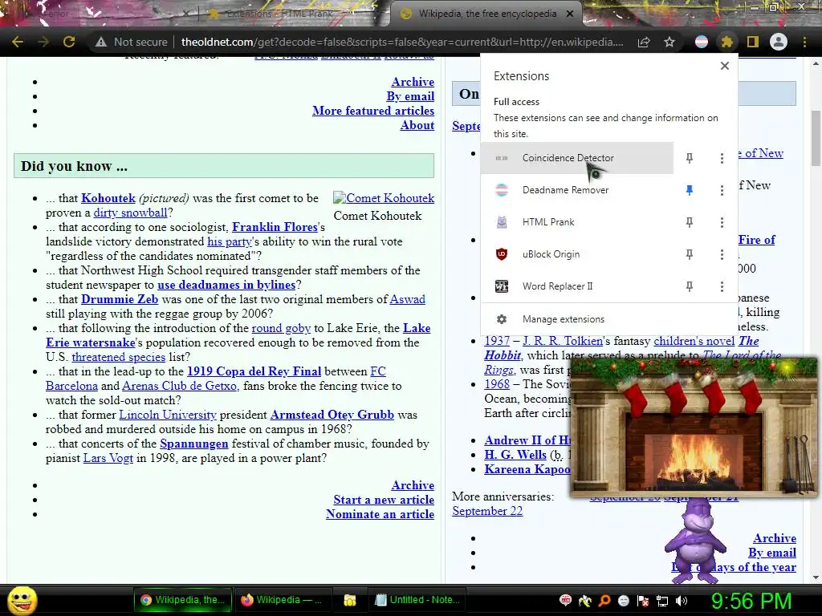
Task: Click the smiley face Start button
Action: point(22,600)
